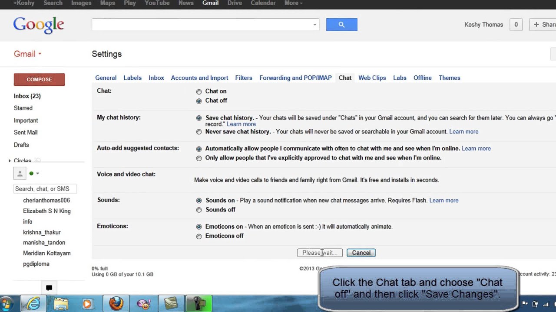556x312 pixels.
Task: Go to Accounts and Import tab
Action: [199, 78]
